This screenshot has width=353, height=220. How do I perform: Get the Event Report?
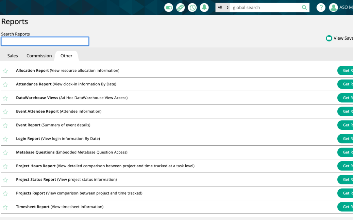tap(345, 125)
